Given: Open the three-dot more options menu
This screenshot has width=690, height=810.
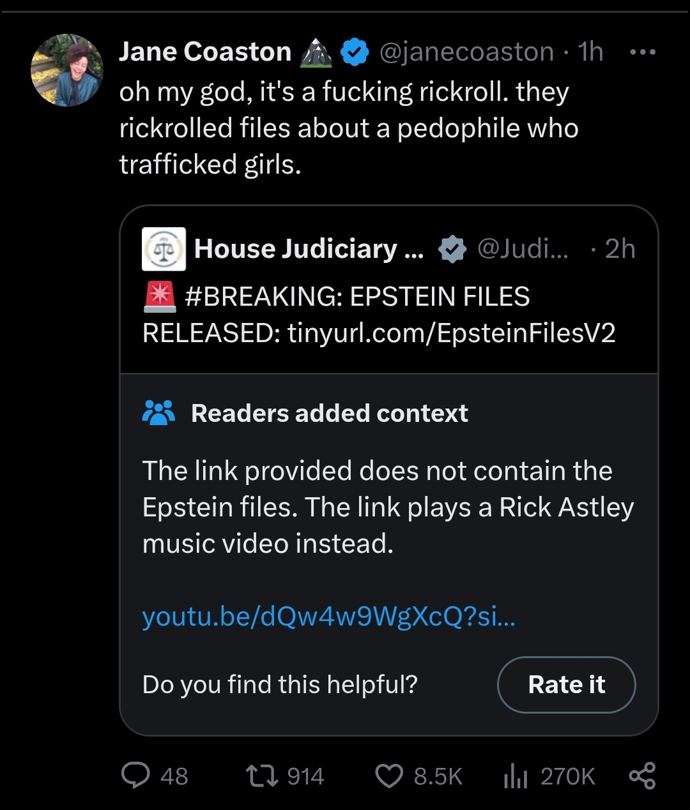Looking at the screenshot, I should click(642, 52).
